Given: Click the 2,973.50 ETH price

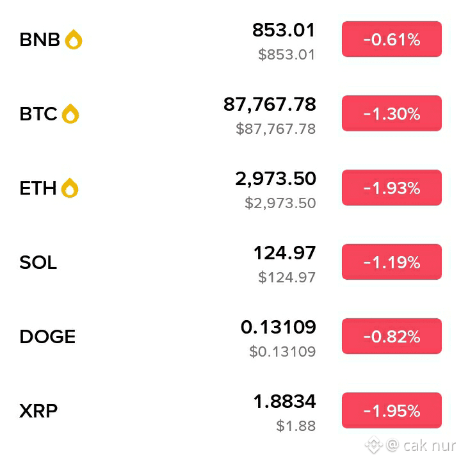Looking at the screenshot, I should (x=275, y=179).
